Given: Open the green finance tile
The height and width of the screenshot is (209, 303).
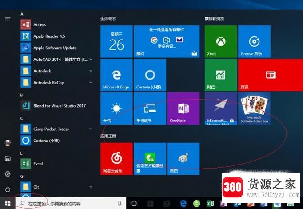Looking at the screenshot, I should [221, 75].
